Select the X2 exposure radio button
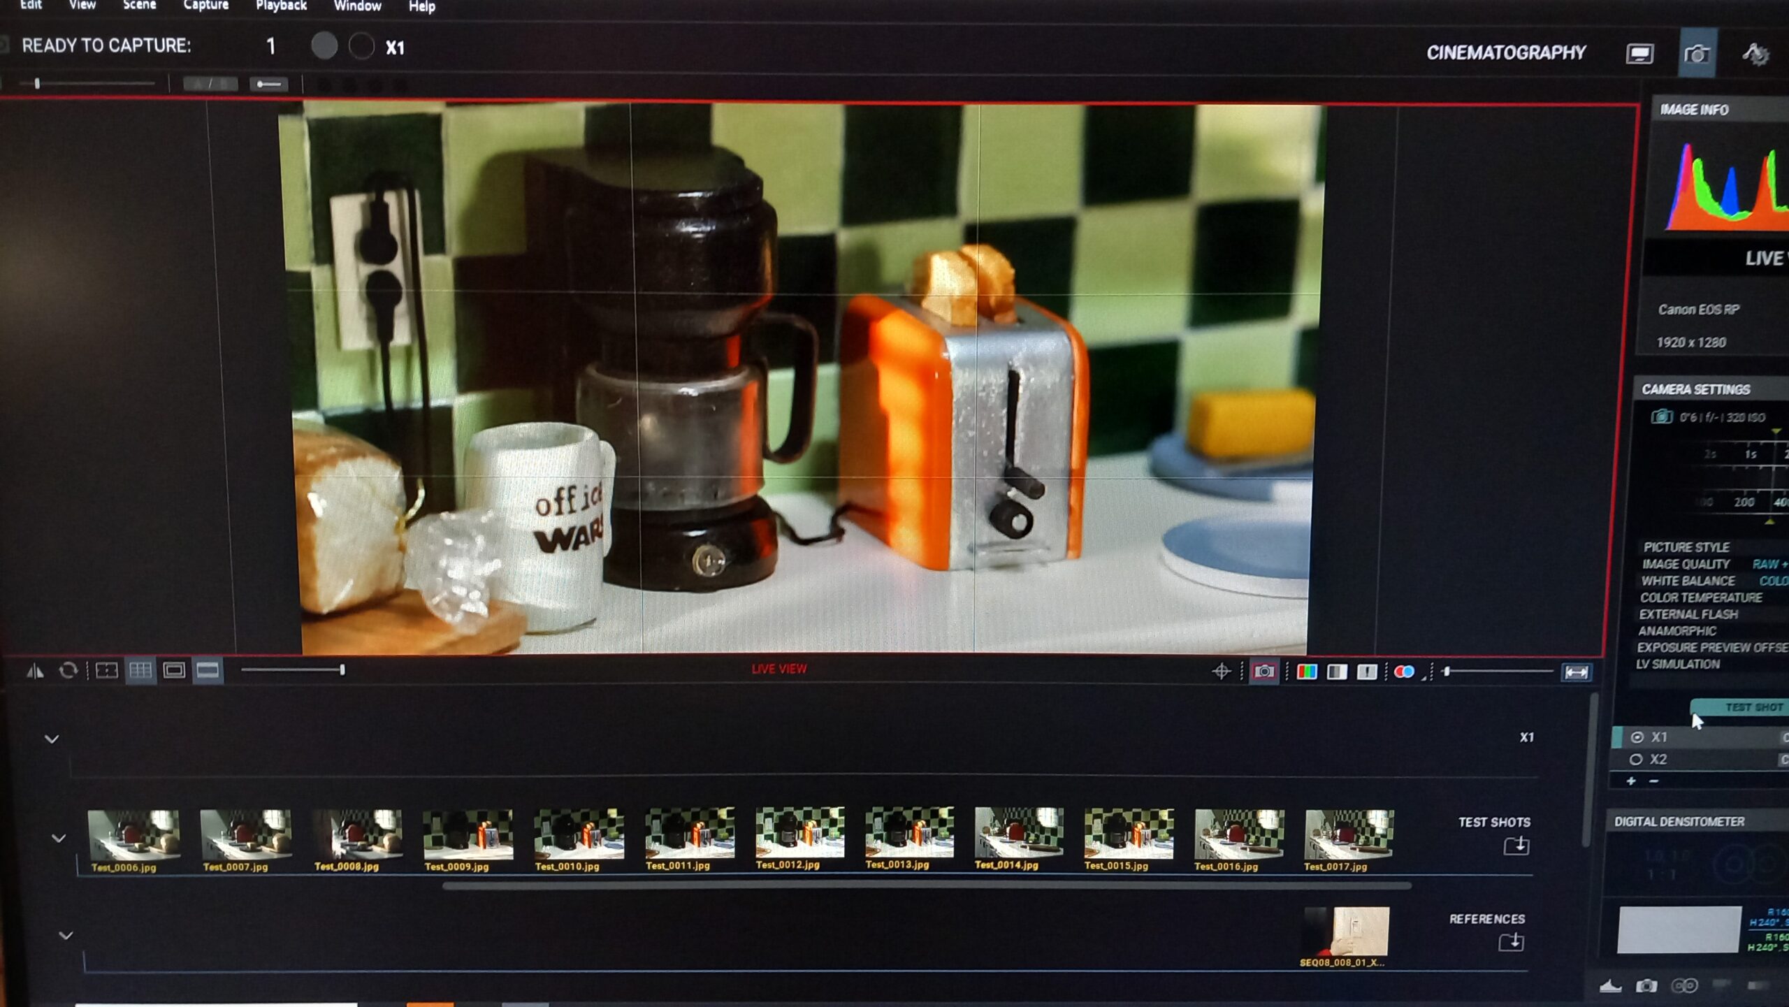 (x=1636, y=760)
